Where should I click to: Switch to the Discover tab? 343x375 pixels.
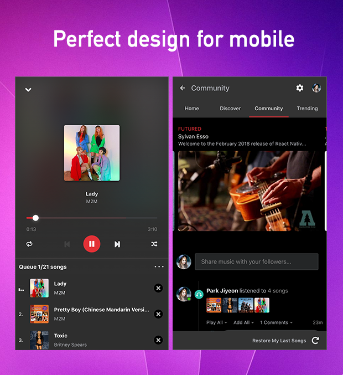pyautogui.click(x=230, y=109)
